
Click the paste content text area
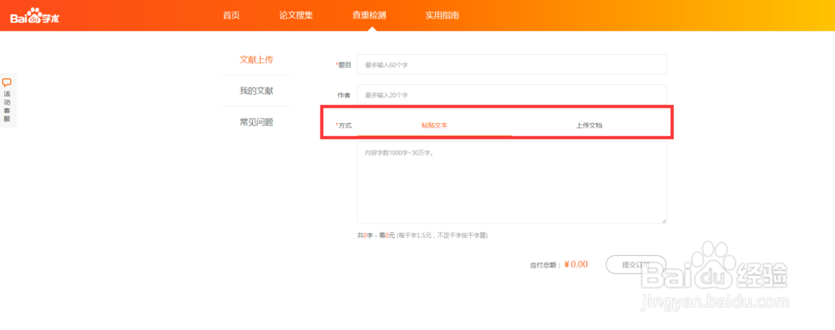(x=512, y=182)
